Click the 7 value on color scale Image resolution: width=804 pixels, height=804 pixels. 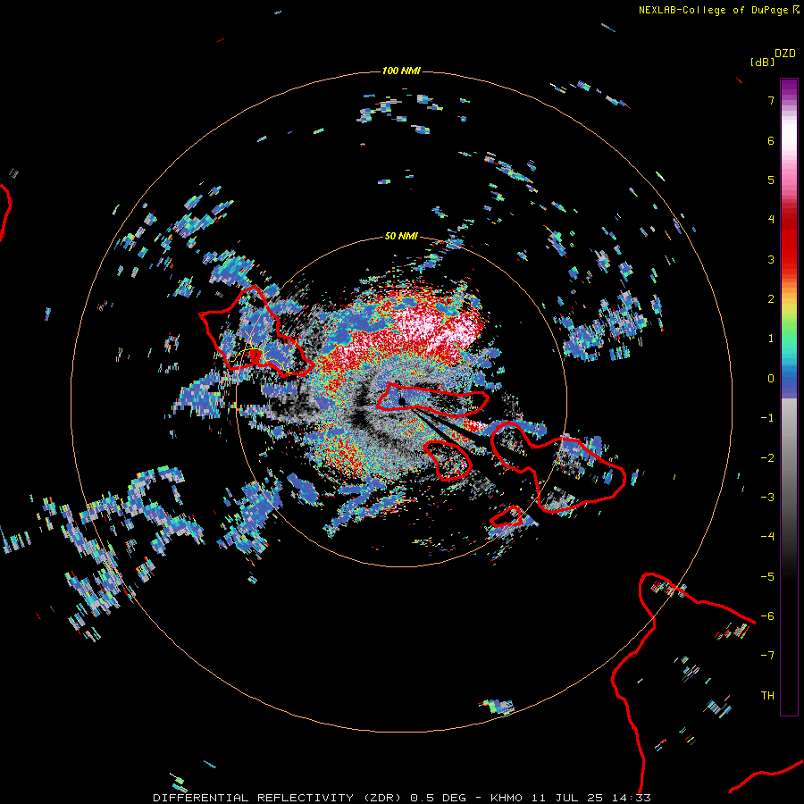771,100
